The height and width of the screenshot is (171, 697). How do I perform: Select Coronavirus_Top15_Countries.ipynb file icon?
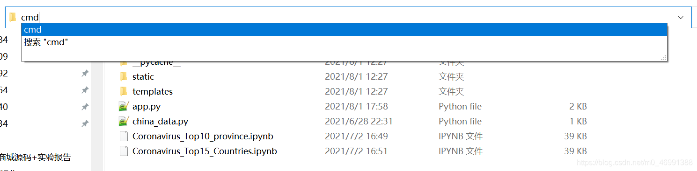(124, 151)
